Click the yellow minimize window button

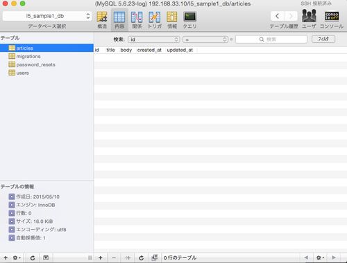(14, 3)
